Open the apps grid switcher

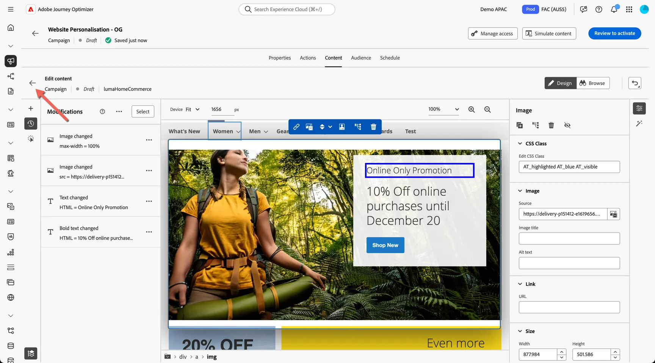(x=629, y=9)
